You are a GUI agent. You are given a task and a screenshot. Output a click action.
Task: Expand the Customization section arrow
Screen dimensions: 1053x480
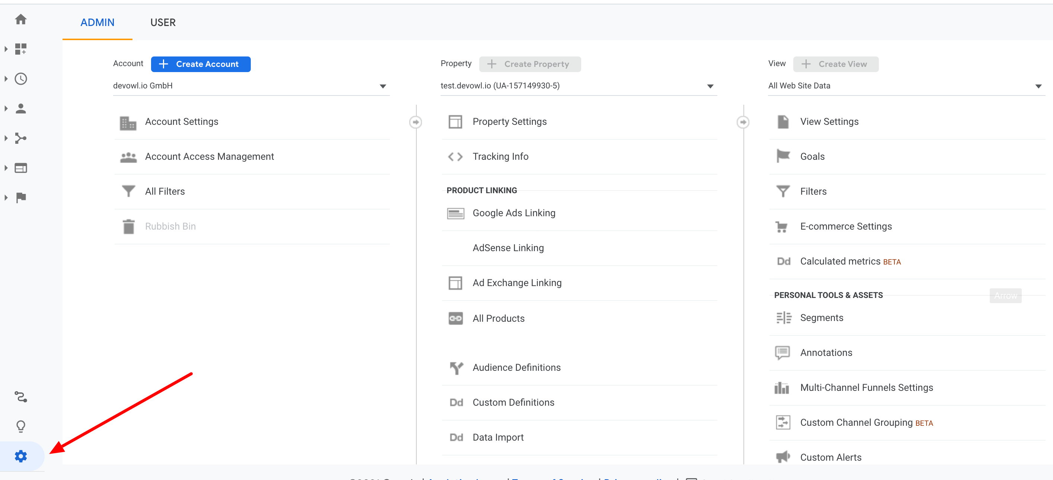(6, 49)
